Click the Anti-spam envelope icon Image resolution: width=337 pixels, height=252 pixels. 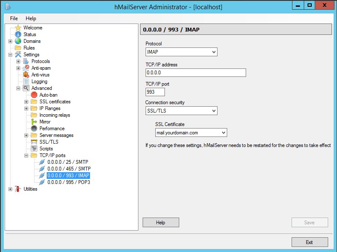(x=26, y=68)
